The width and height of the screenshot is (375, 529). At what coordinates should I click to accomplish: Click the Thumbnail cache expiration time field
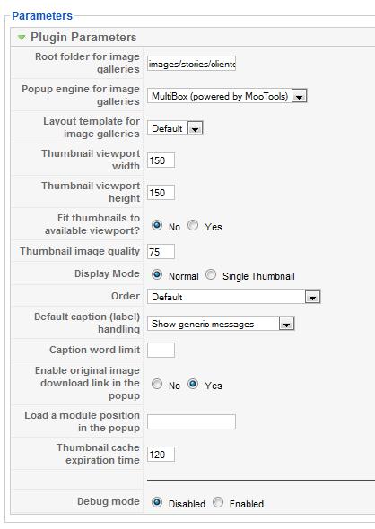[x=161, y=455]
